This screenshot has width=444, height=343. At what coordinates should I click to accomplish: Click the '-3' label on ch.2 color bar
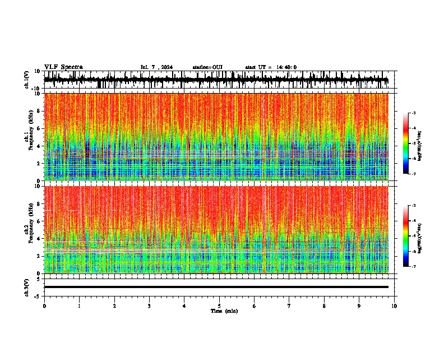click(x=413, y=206)
